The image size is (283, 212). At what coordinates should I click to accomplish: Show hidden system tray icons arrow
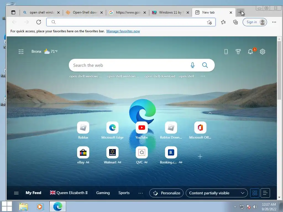[235, 207]
